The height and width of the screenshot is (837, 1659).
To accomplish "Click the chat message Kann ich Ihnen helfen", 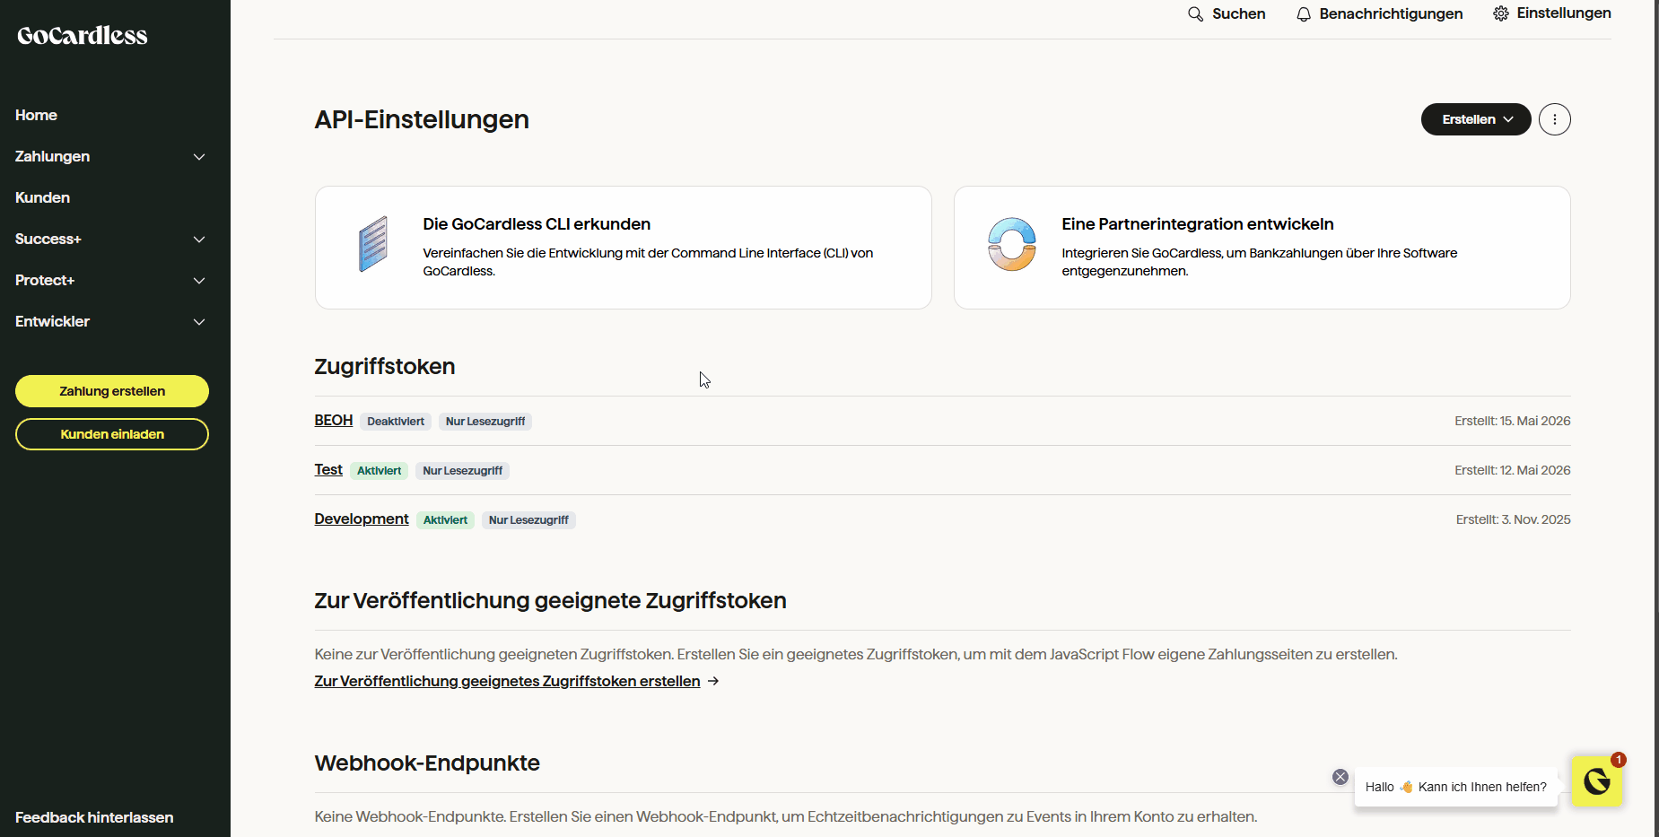I will (1456, 787).
